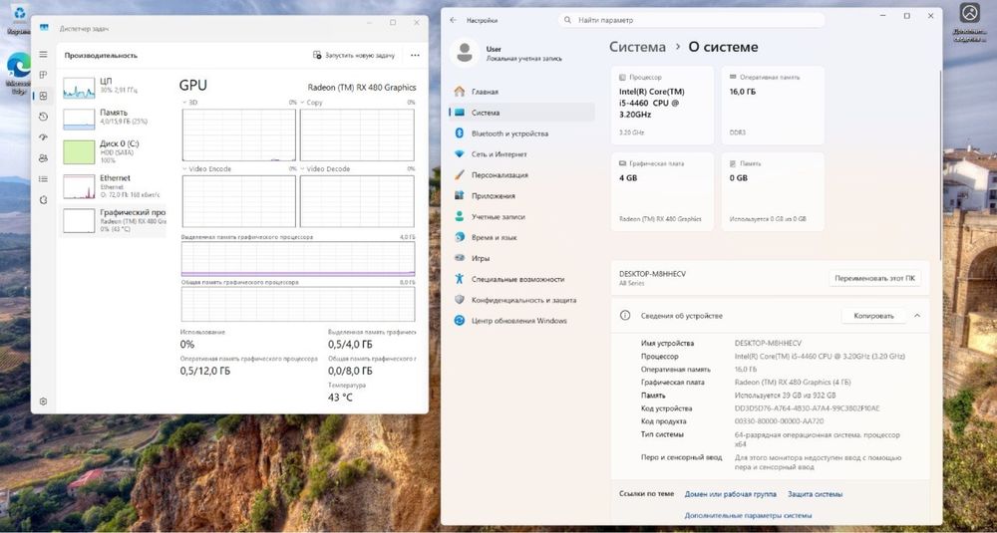Image resolution: width=997 pixels, height=533 pixels.
Task: Click the Центр обновления Windows update icon
Action: 460,321
